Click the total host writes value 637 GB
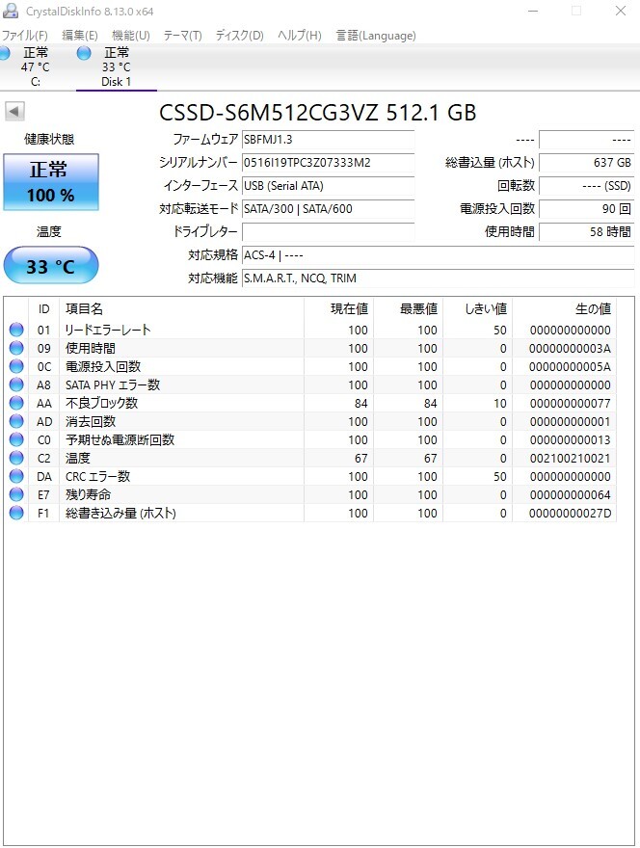640x848 pixels. coord(586,163)
